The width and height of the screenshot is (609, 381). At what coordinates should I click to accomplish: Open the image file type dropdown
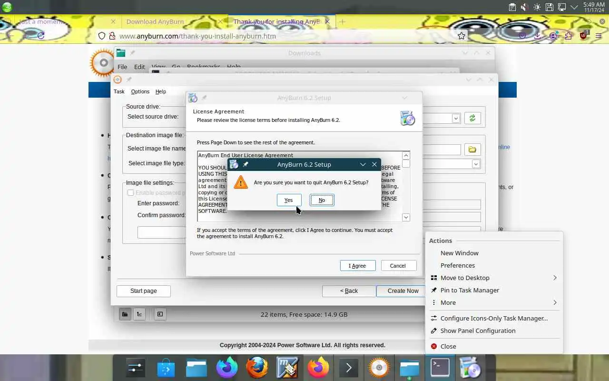pyautogui.click(x=476, y=164)
